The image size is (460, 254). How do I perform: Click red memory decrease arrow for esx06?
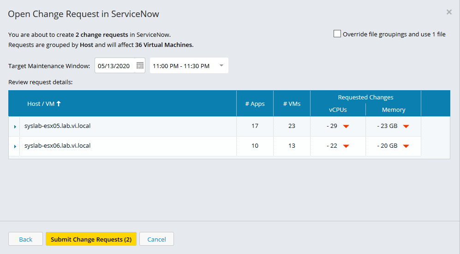[x=406, y=146]
